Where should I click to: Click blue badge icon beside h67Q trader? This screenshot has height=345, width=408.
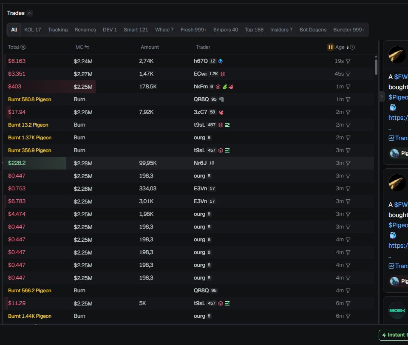tap(221, 61)
